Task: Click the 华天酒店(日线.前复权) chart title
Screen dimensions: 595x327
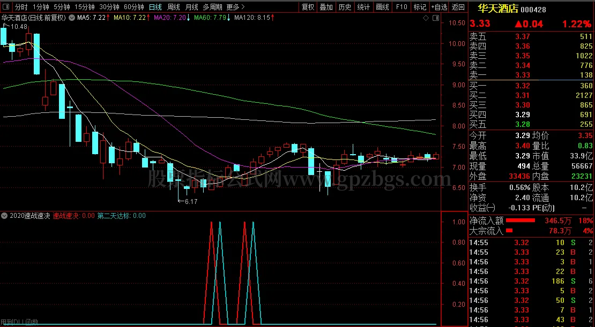Action: click(34, 18)
